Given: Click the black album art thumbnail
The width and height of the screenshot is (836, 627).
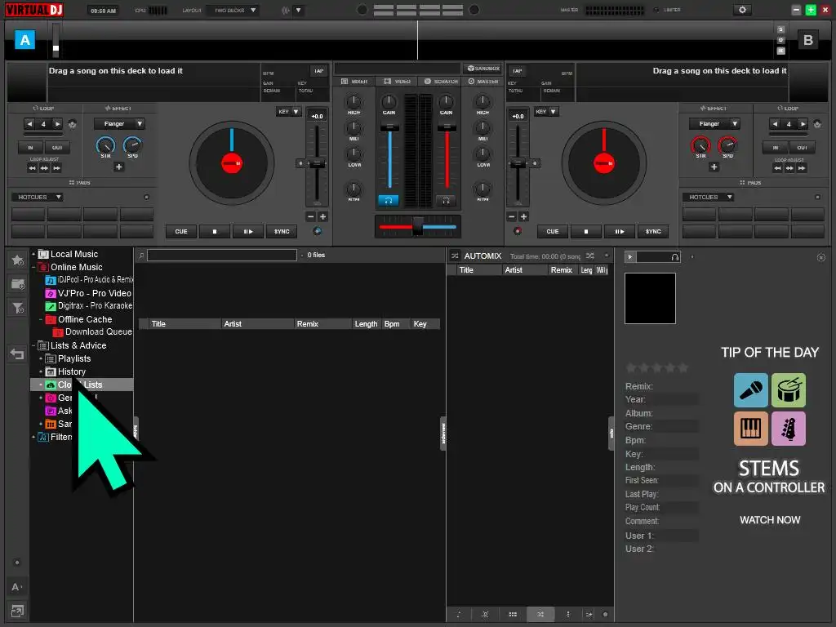Looking at the screenshot, I should pyautogui.click(x=650, y=298).
